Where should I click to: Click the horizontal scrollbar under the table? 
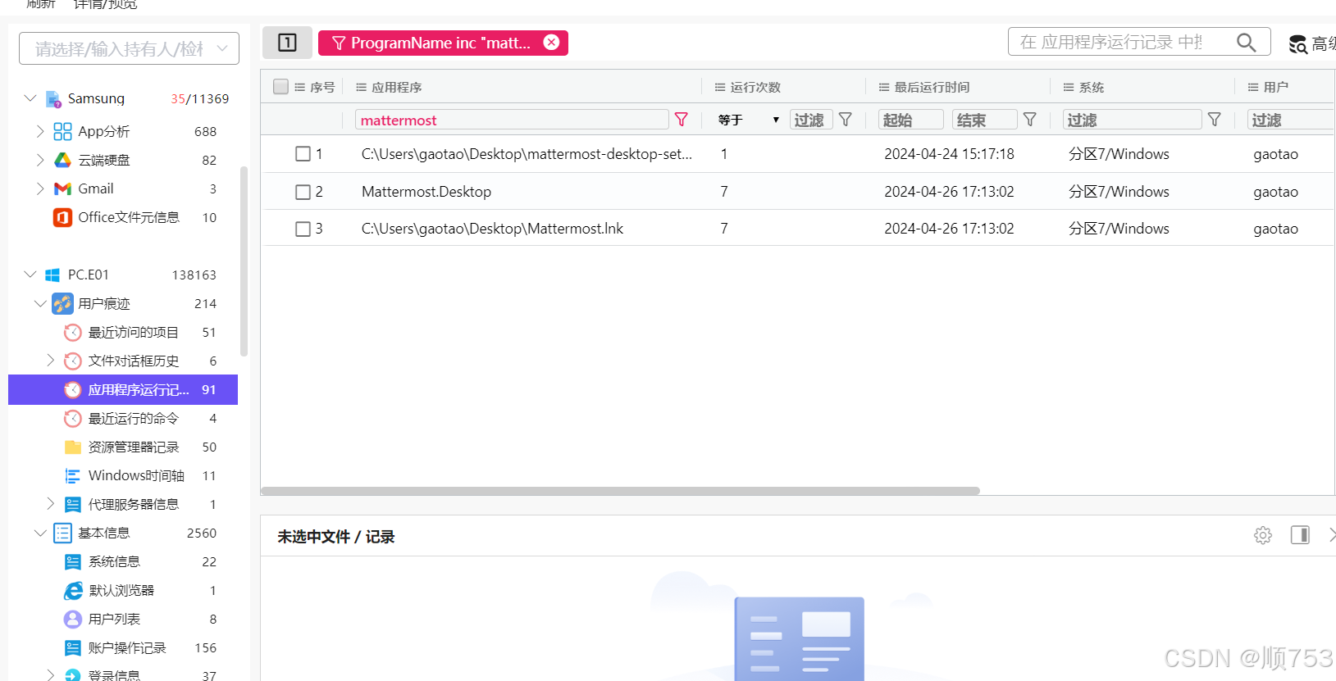(620, 491)
